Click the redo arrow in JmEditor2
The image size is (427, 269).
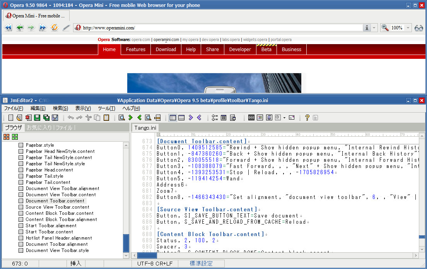click(80, 117)
